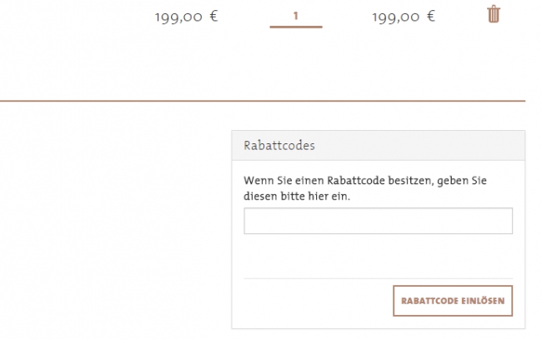Click the Rabattcodes panel header

point(378,145)
